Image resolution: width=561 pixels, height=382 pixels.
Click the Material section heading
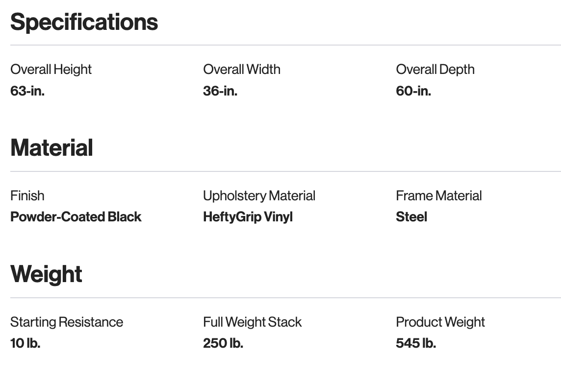coord(51,148)
